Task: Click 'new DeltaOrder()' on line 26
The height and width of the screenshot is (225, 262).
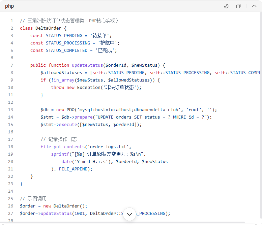Action: pos(65,206)
